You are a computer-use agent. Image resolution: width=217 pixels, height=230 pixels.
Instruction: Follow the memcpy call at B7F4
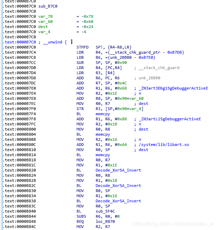[103, 114]
